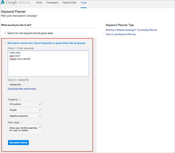Click the pencil icon beside Google

point(40,110)
